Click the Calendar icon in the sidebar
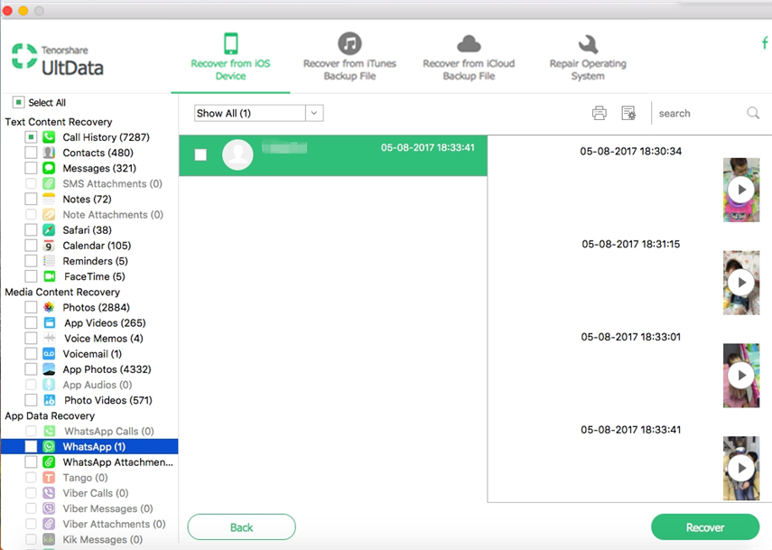The image size is (772, 550). [49, 246]
